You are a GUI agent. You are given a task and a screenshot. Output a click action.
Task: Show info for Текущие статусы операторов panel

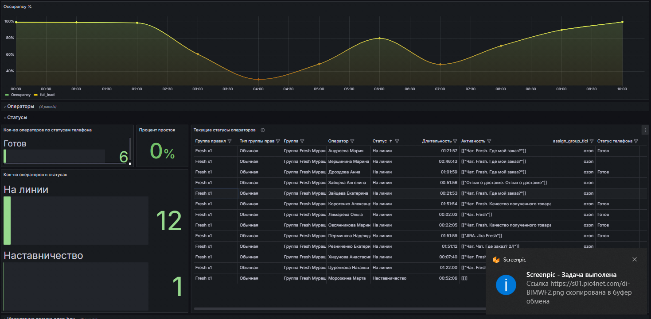coord(263,130)
